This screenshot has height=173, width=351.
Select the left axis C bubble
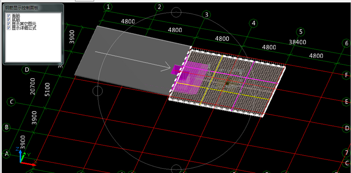click(x=12, y=102)
